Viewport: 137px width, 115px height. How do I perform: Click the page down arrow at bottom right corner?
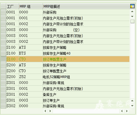pyautogui.click(x=132, y=106)
